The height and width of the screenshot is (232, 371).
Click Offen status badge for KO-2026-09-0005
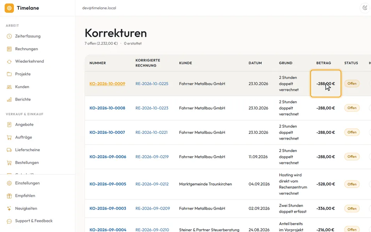coord(352,184)
